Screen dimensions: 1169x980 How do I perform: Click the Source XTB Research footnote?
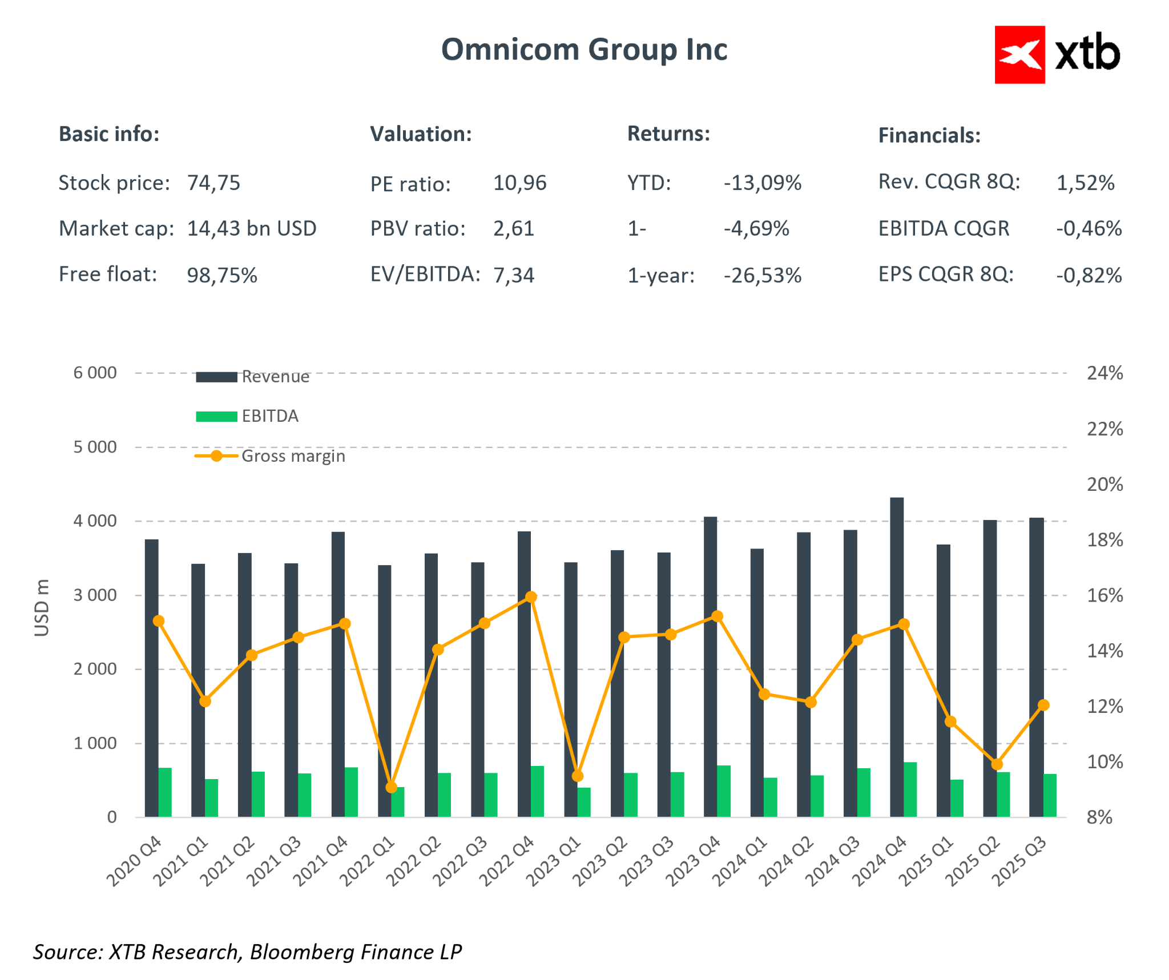[247, 952]
